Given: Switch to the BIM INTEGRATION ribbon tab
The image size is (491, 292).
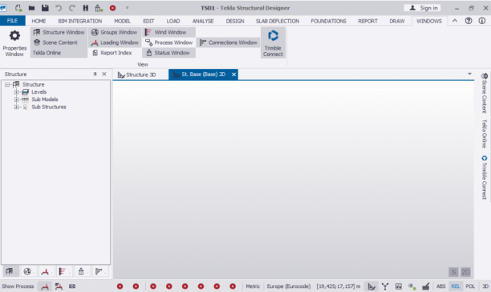Looking at the screenshot, I should [x=80, y=21].
